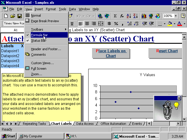Open the zoom percentage dropdown

pos(176,16)
